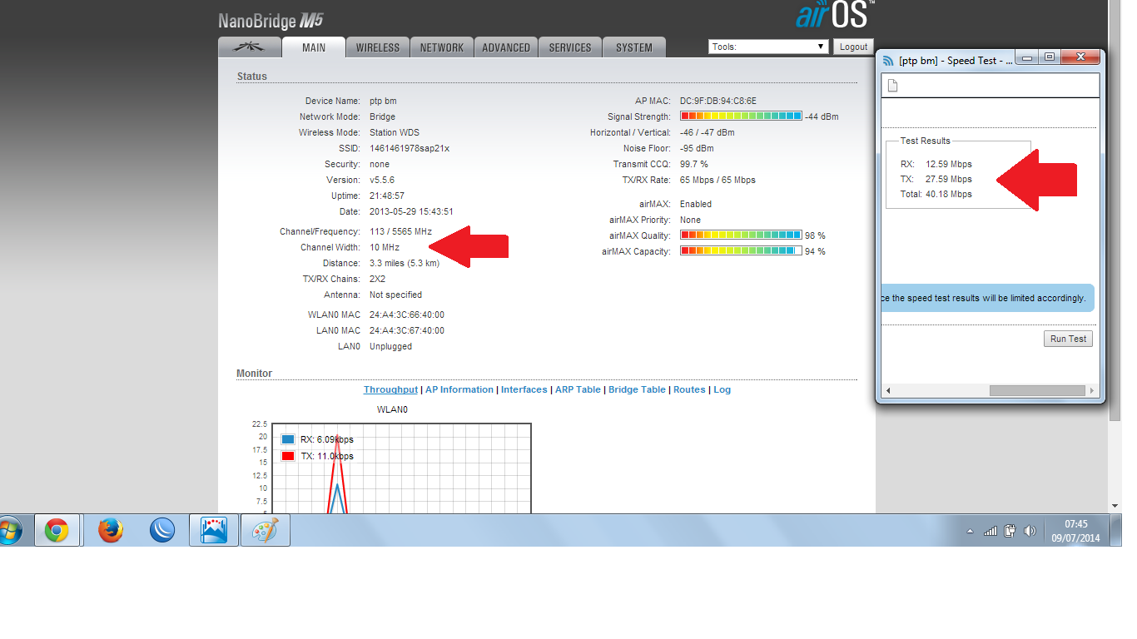Image resolution: width=1137 pixels, height=639 pixels.
Task: Open the Bridge Table link
Action: [637, 389]
